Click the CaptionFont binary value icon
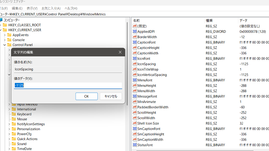Screen dimensions: 269x151 click(135, 42)
